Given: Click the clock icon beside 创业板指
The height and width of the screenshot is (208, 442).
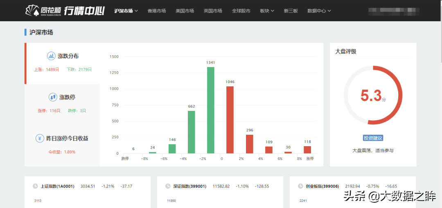Looking at the screenshot, I should pyautogui.click(x=300, y=186).
